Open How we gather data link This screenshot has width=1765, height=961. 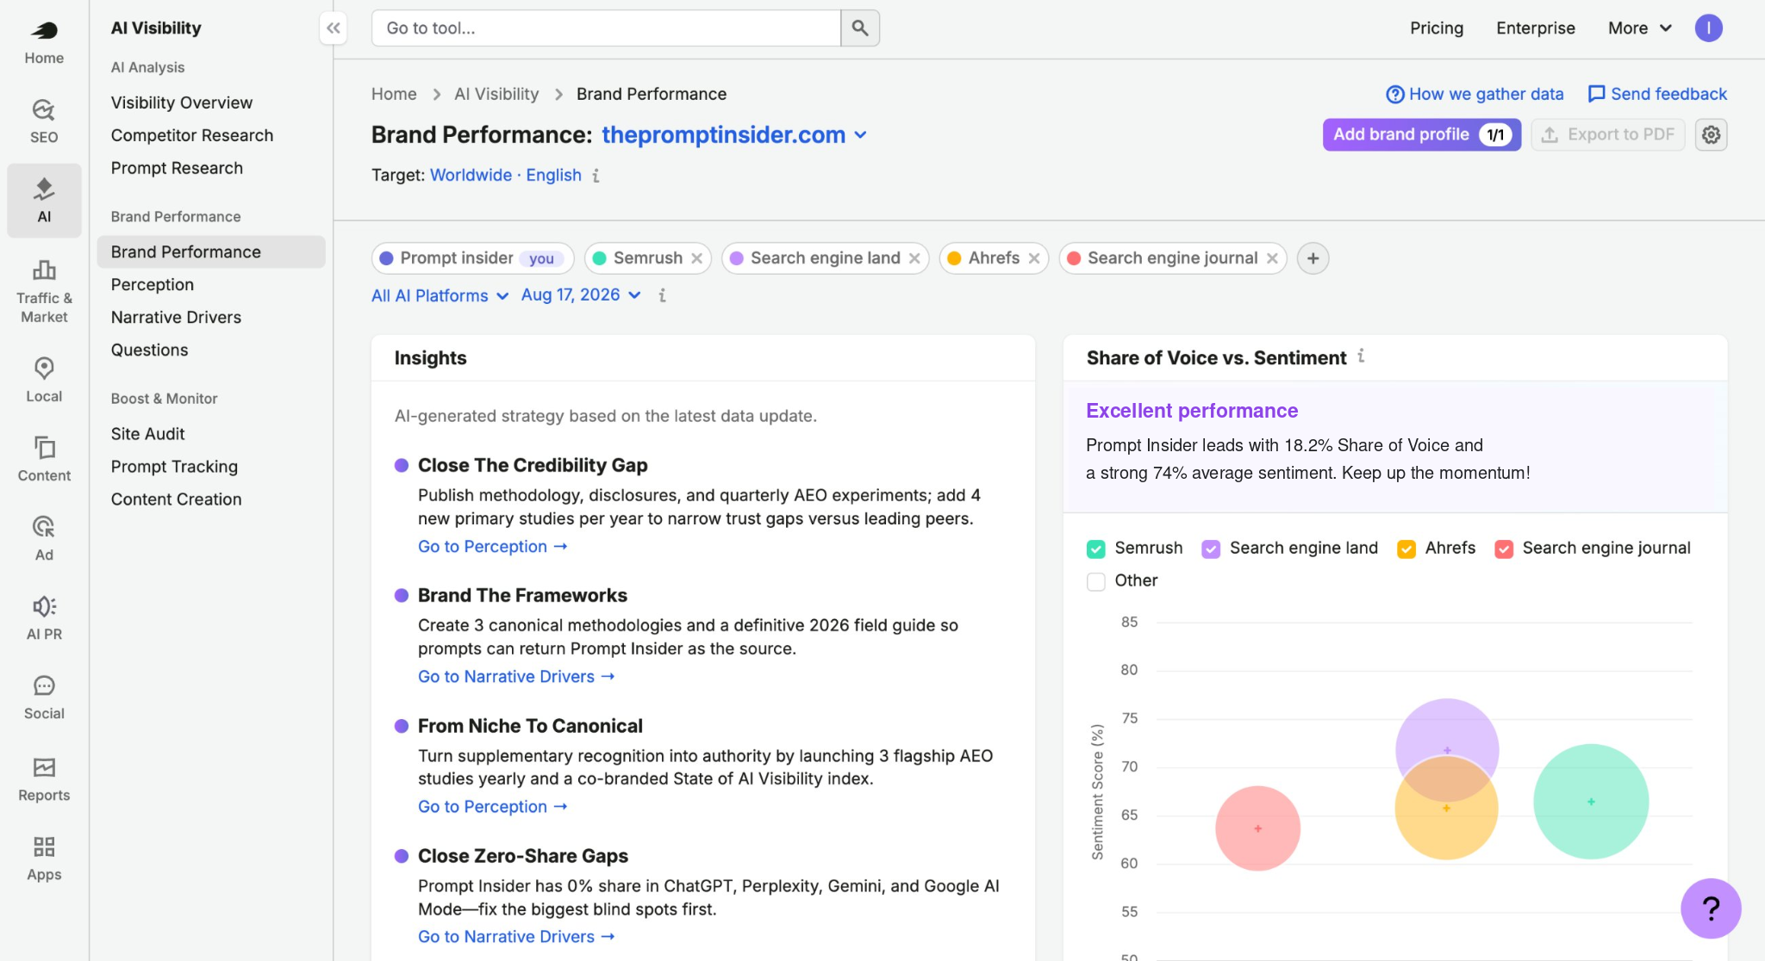(x=1475, y=94)
